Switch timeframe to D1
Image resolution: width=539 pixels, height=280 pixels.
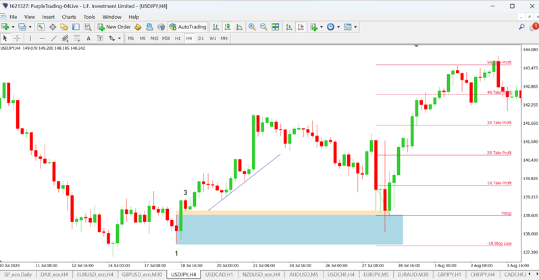coord(201,38)
